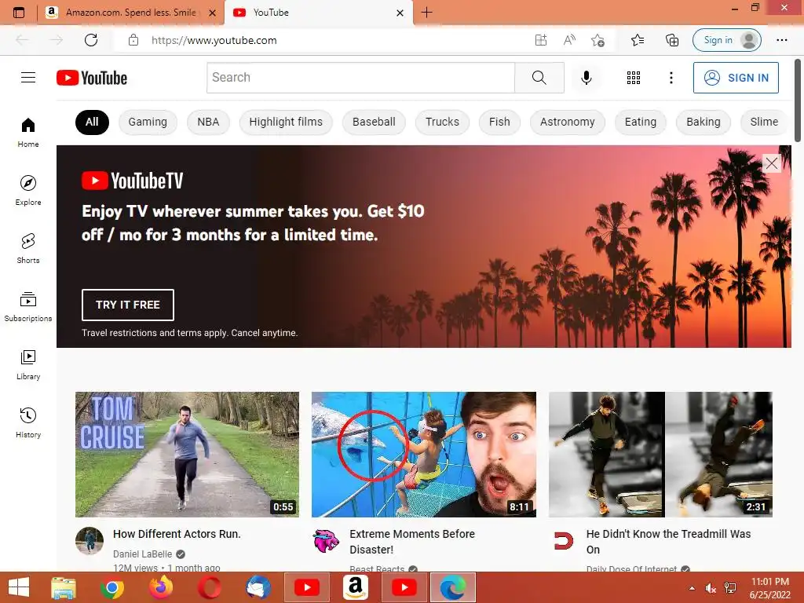Screen dimensions: 804x603
Task: Launch Chrome from taskbar
Action: [x=111, y=587]
